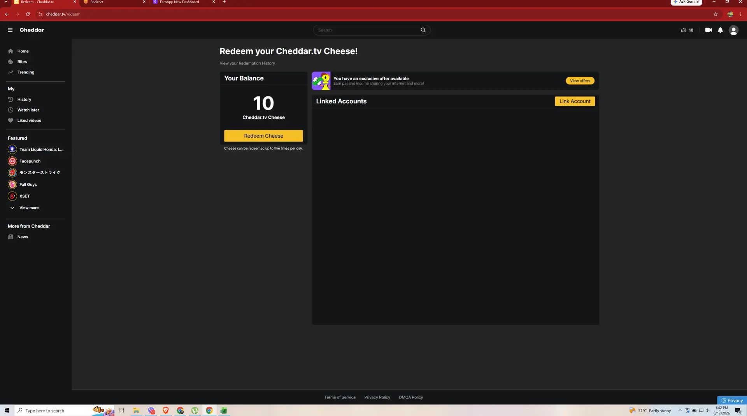Open XSET channel avatar
747x416 pixels.
click(12, 196)
